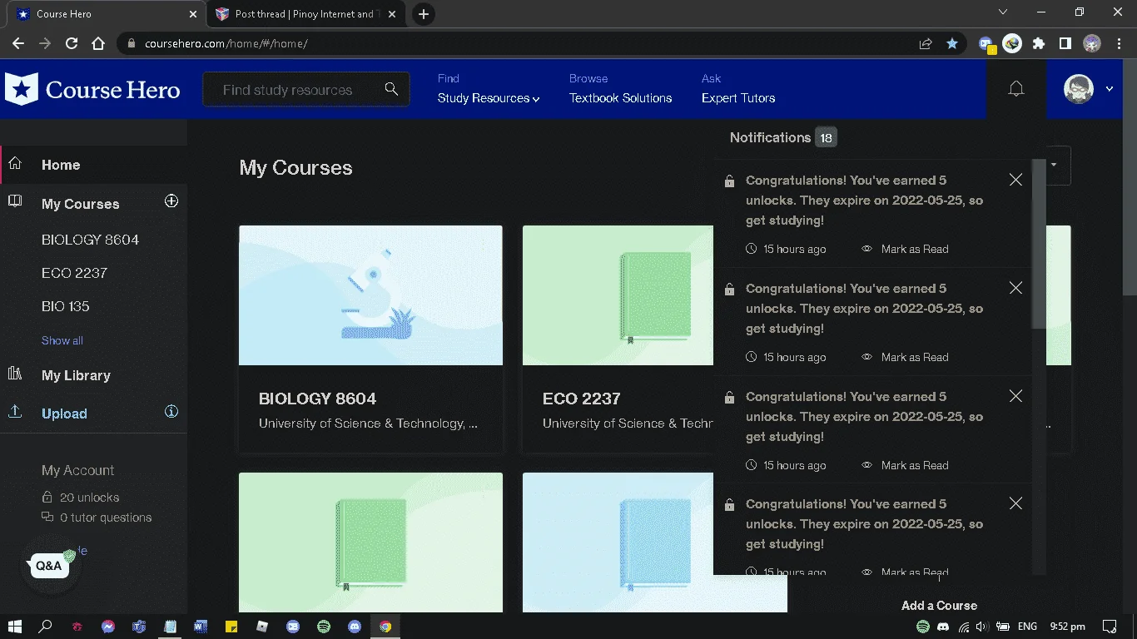Click the share icon in the address bar

pos(926,43)
